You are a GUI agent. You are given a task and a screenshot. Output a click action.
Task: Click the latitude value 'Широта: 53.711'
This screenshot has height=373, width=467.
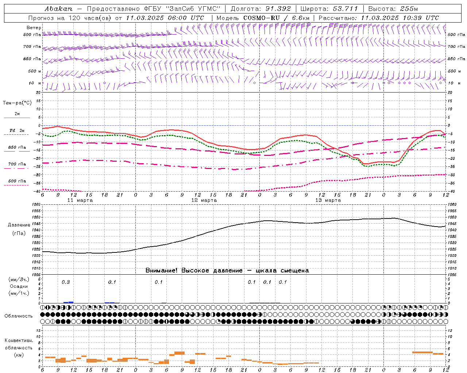point(329,9)
